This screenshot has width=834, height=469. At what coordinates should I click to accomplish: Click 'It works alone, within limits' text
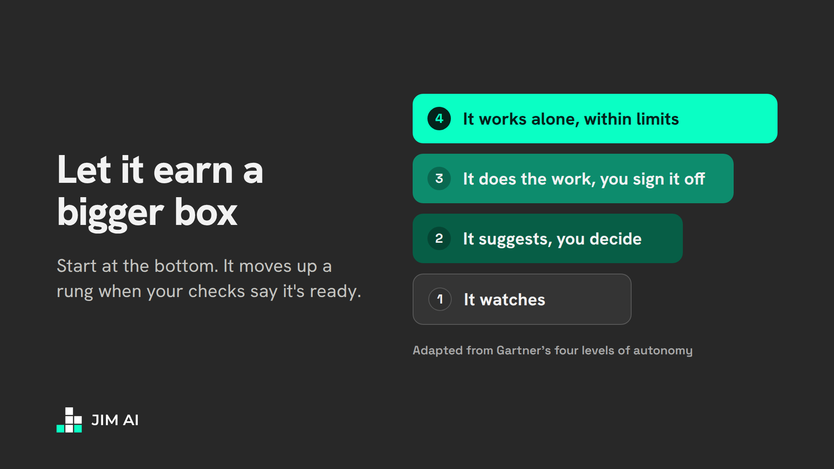[571, 119]
